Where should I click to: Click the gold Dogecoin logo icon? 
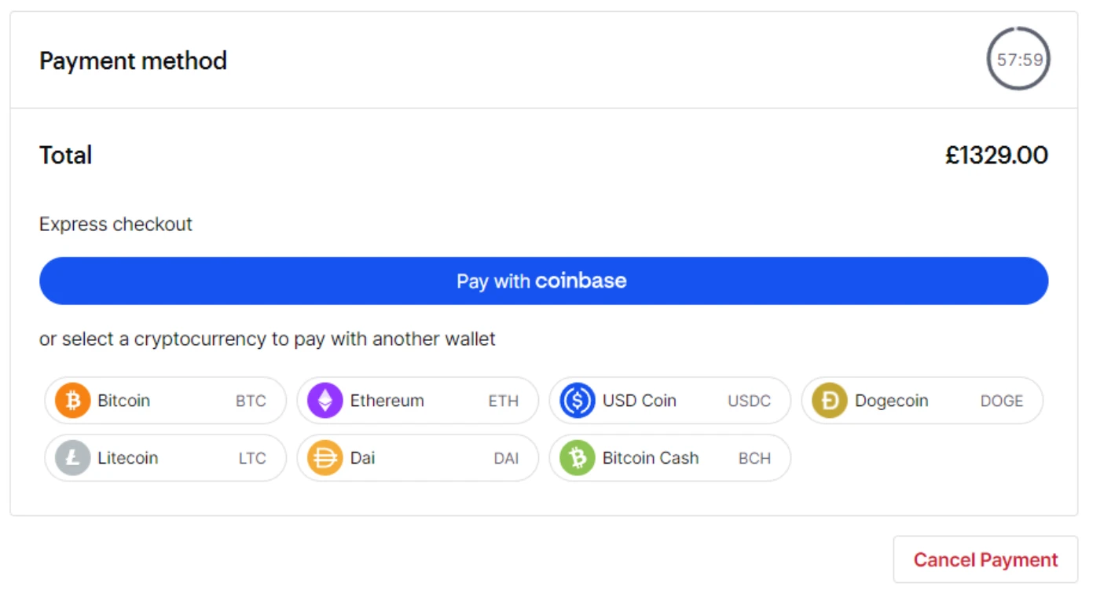[x=830, y=401]
